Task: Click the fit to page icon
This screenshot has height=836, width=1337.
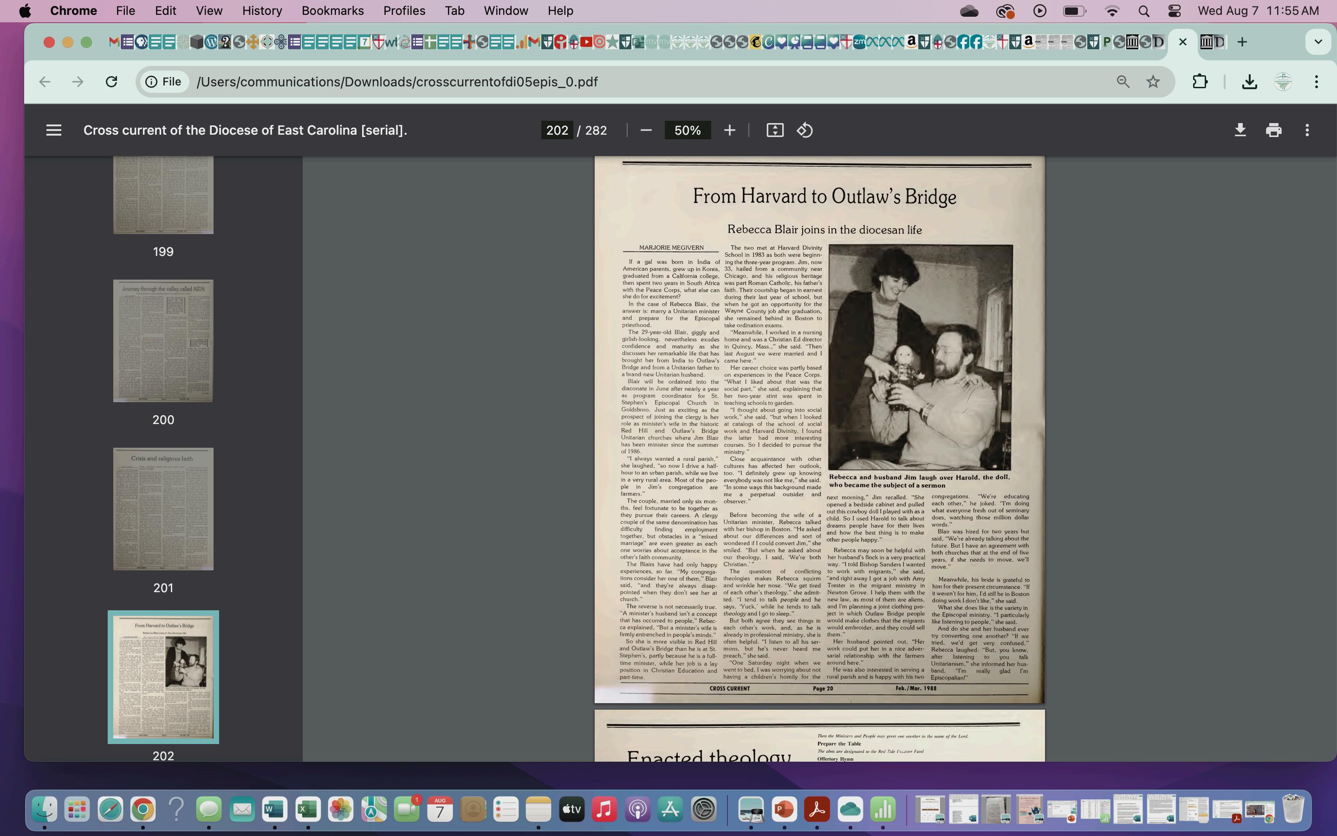Action: coord(774,131)
